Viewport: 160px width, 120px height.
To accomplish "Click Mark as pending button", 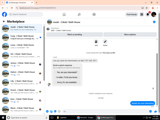I will tap(75, 35).
